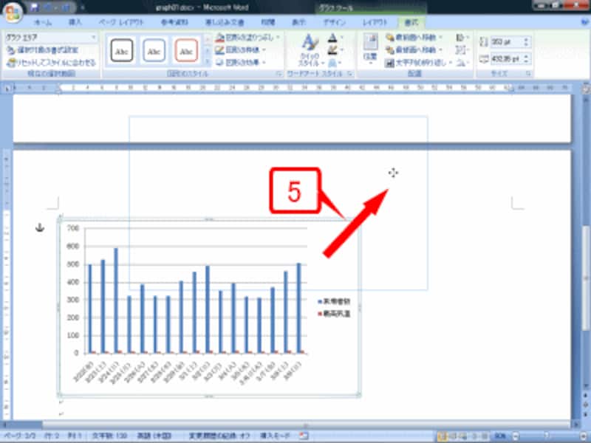Save the document from Quick Access Toolbar
591x443 pixels.
34,7
